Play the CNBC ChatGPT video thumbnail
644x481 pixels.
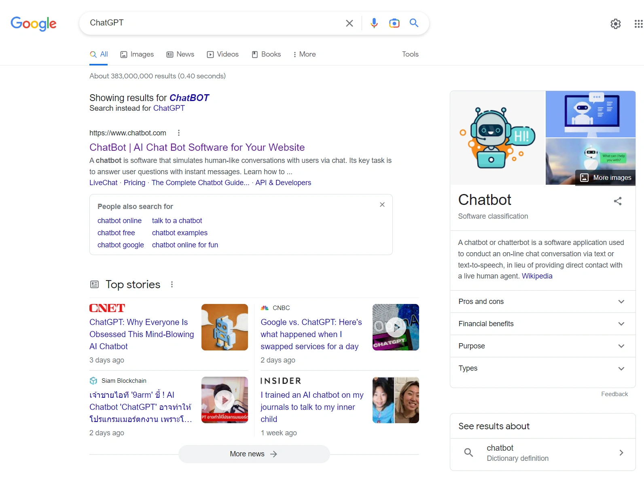(x=396, y=327)
